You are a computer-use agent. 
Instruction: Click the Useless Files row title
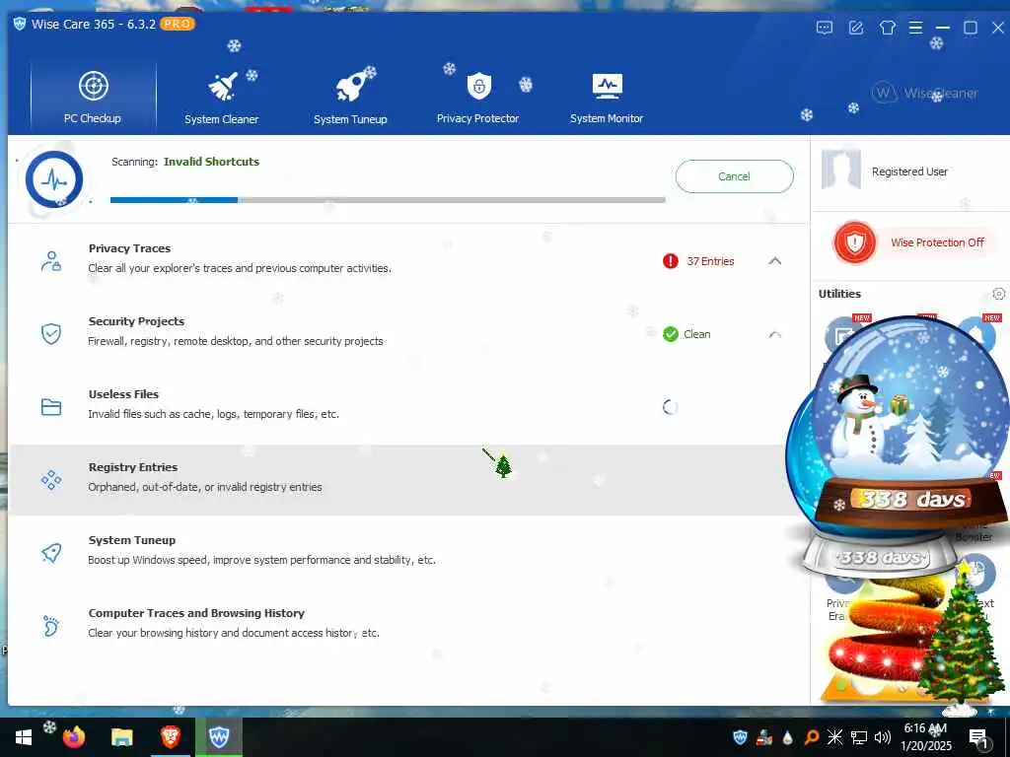coord(123,394)
